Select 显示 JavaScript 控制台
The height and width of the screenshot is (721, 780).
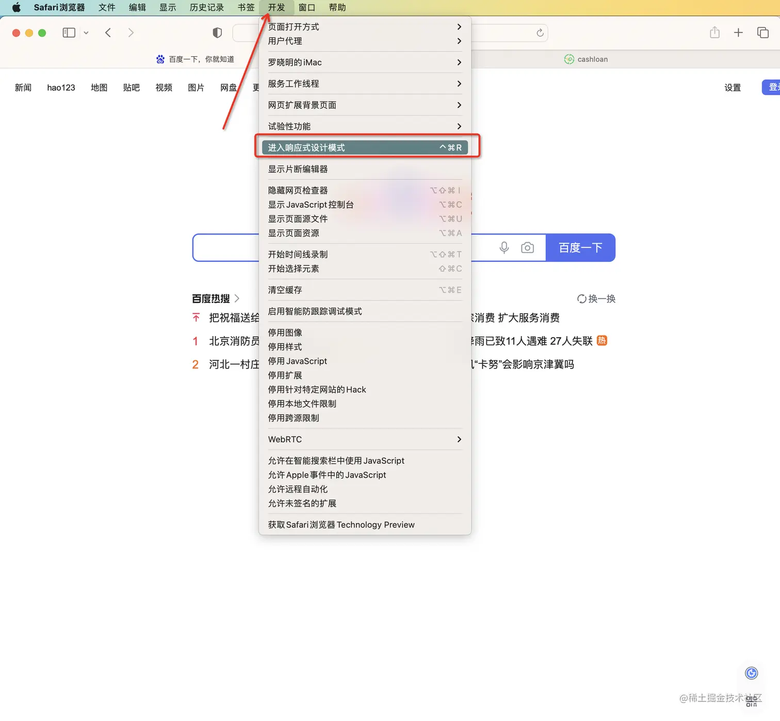pyautogui.click(x=365, y=205)
